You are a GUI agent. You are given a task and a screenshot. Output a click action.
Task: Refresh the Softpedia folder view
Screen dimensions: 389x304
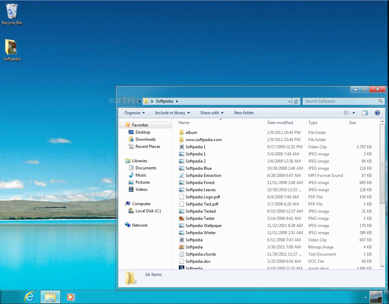point(296,101)
